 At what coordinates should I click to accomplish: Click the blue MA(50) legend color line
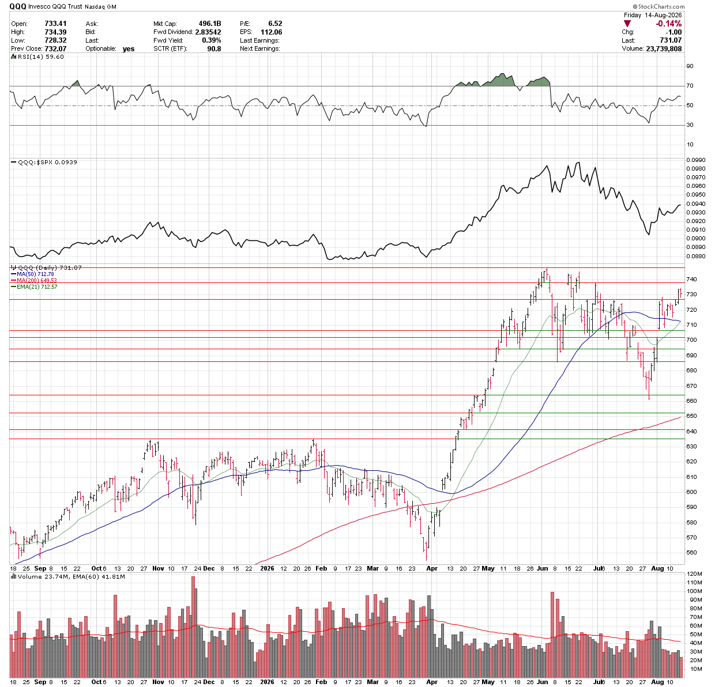click(x=13, y=274)
